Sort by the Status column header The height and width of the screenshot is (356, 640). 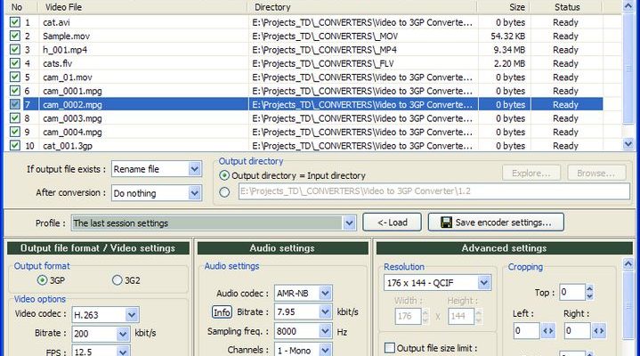(x=566, y=7)
